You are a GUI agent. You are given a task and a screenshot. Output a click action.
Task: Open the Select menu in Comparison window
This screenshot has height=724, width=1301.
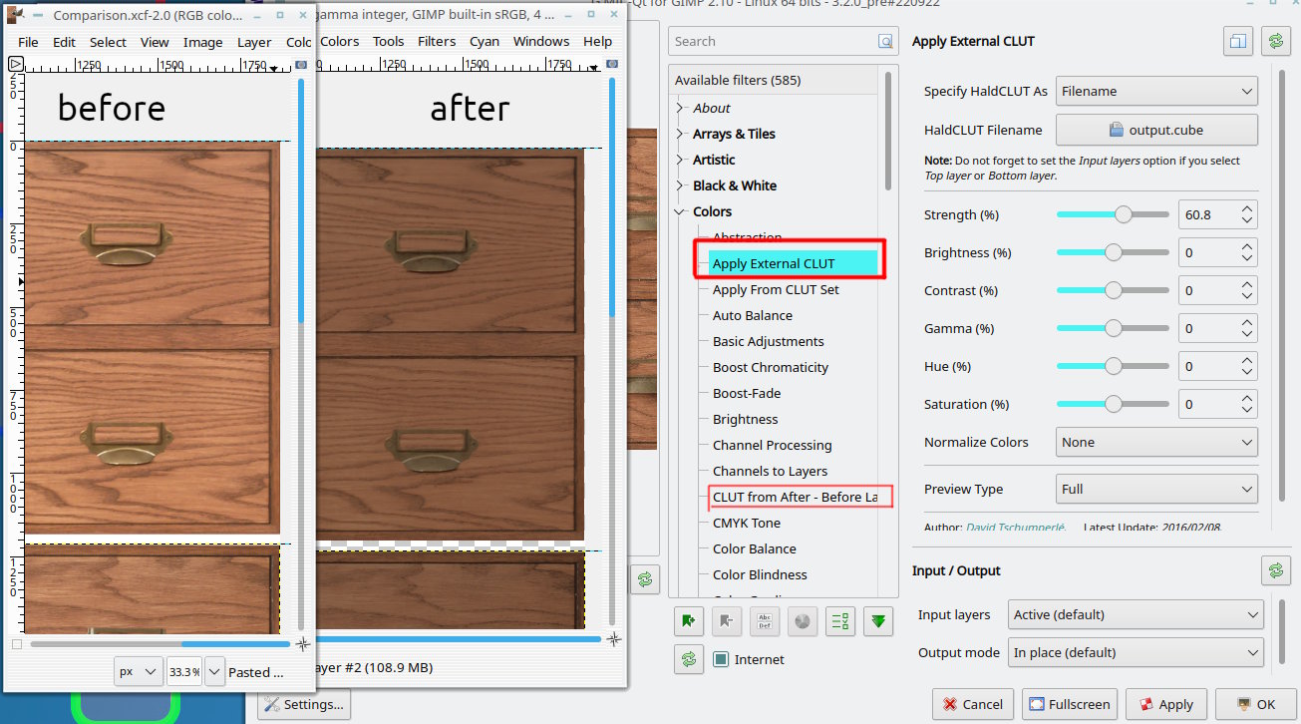coord(108,42)
